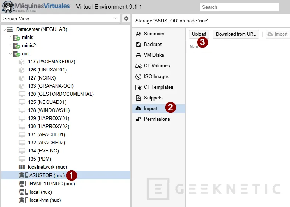Click VM monitor icon for 134 EVE-NG
This screenshot has width=290, height=207.
click(22, 151)
